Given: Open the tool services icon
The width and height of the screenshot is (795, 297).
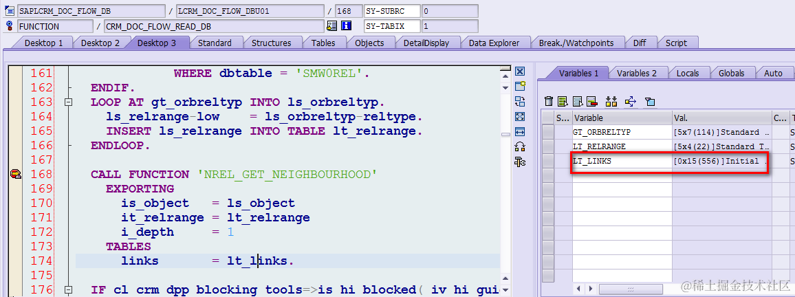Looking at the screenshot, I should tap(520, 162).
